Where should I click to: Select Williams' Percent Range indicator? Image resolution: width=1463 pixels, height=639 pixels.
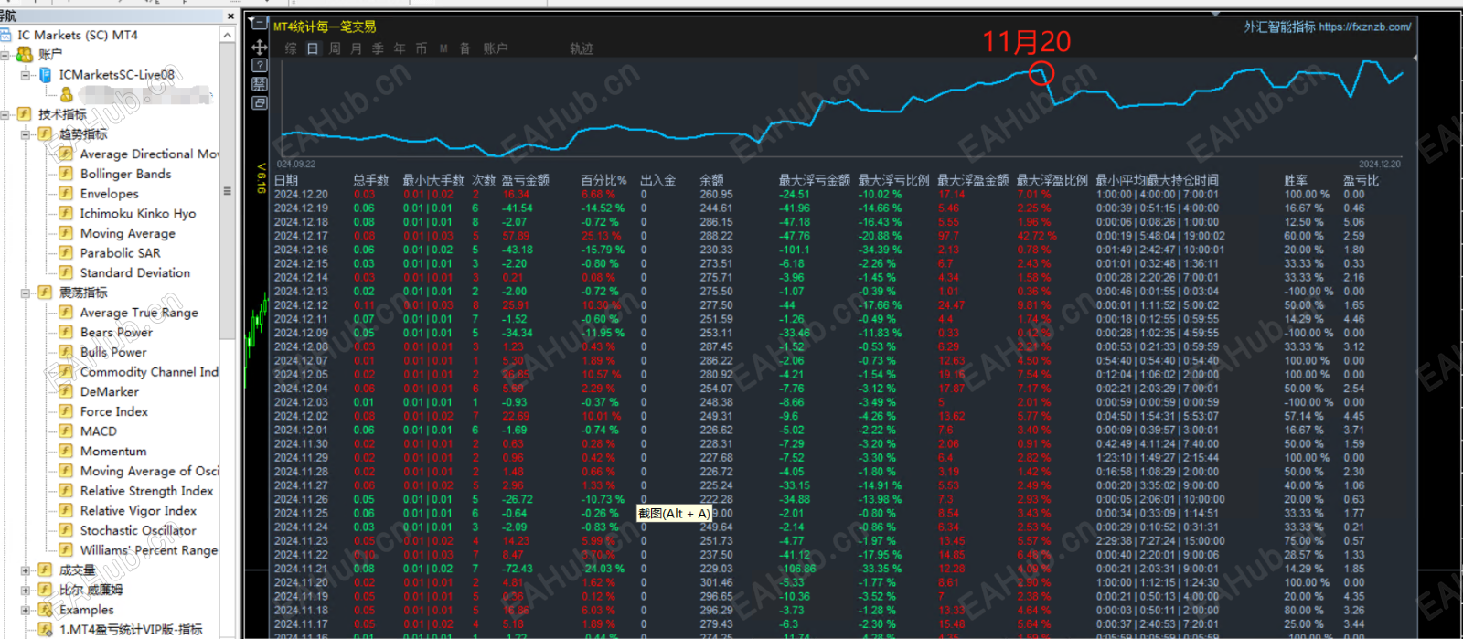tap(149, 550)
